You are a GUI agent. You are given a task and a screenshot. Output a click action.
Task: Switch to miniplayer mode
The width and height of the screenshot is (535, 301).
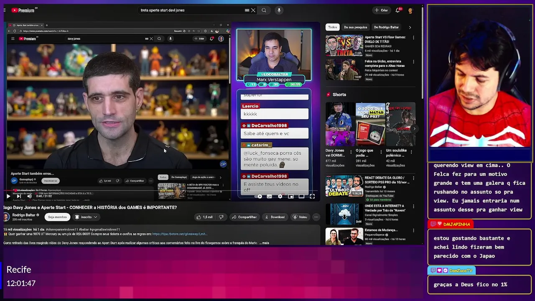[290, 196]
